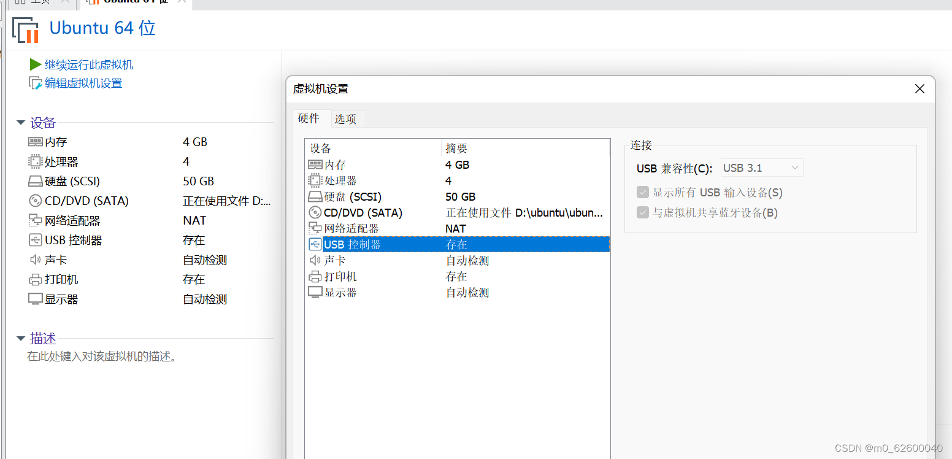Click the edit VM settings wrench icon
The width and height of the screenshot is (952, 459).
pos(36,83)
